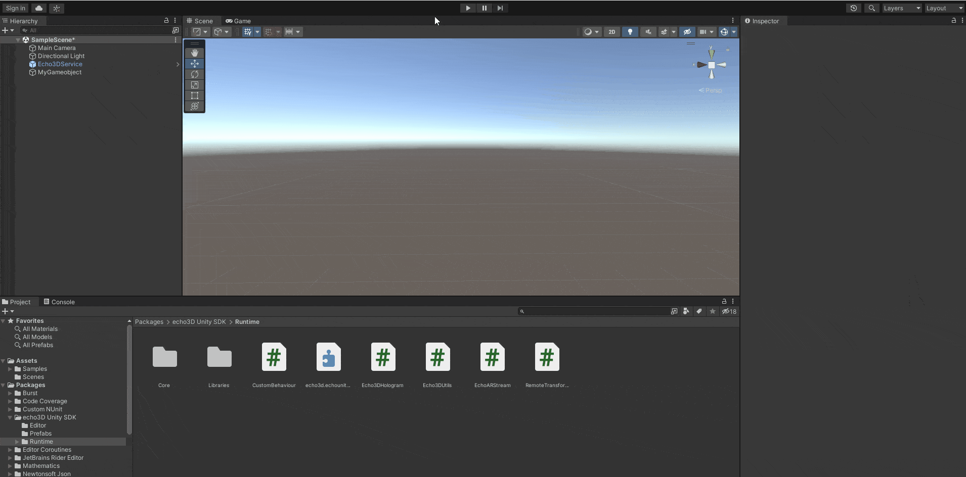The height and width of the screenshot is (477, 966).
Task: Navigate to Packages in breadcrumb
Action: [149, 322]
